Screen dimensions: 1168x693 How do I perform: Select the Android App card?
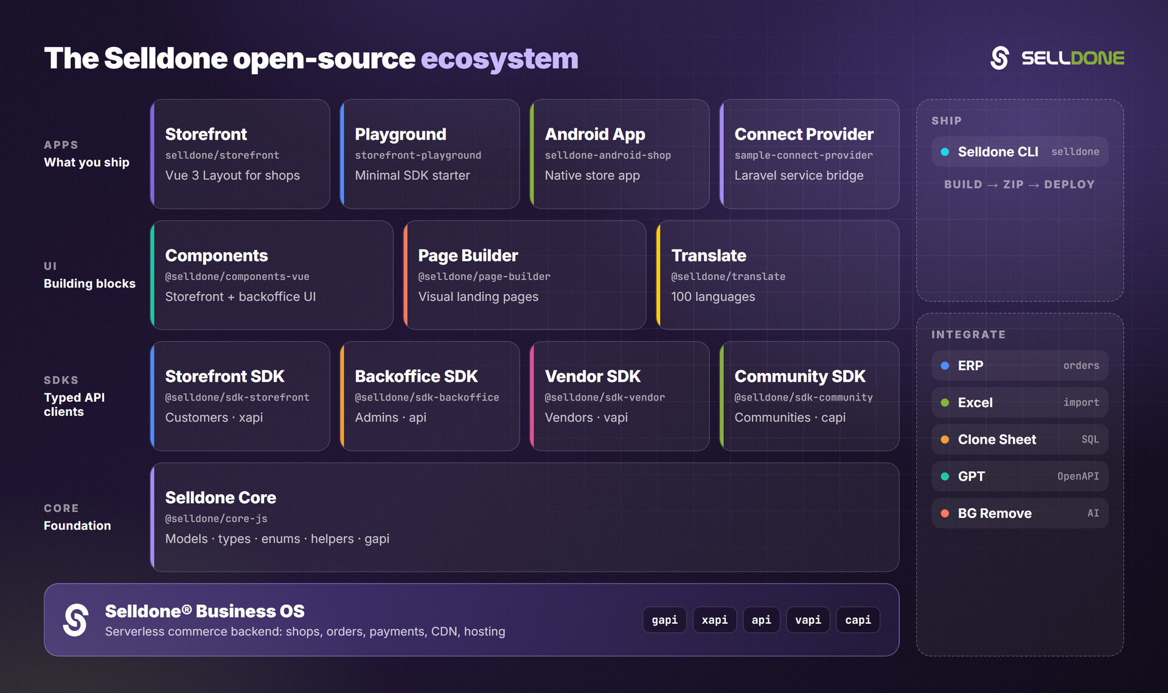620,154
